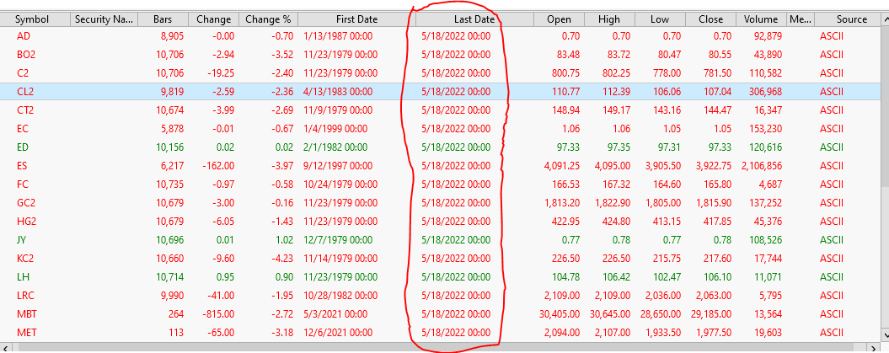Click the Change % column header
889x353 pixels.
tap(268, 19)
